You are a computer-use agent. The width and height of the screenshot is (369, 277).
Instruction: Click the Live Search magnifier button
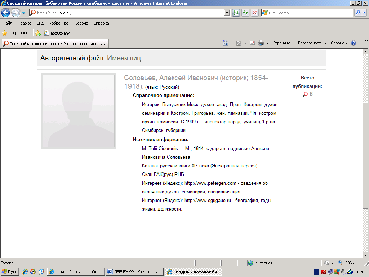358,13
